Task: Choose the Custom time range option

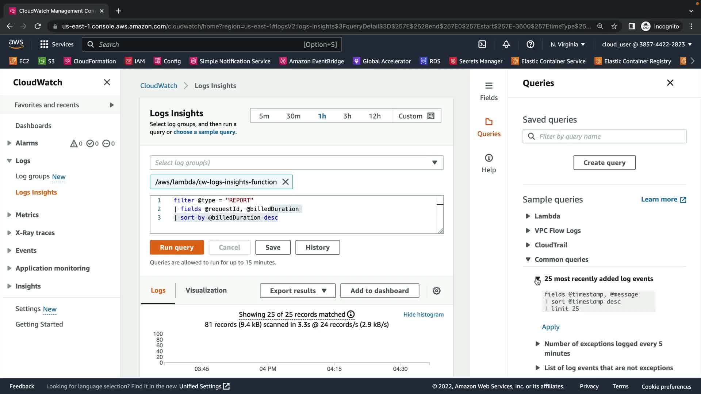Action: pyautogui.click(x=416, y=116)
